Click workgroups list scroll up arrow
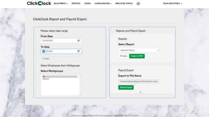 coord(80,76)
